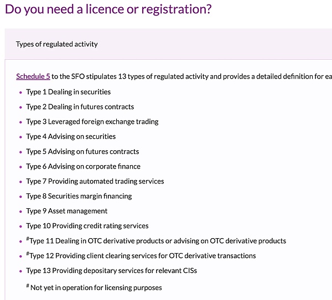Select Type 7 Providing automated trading services

point(95,181)
